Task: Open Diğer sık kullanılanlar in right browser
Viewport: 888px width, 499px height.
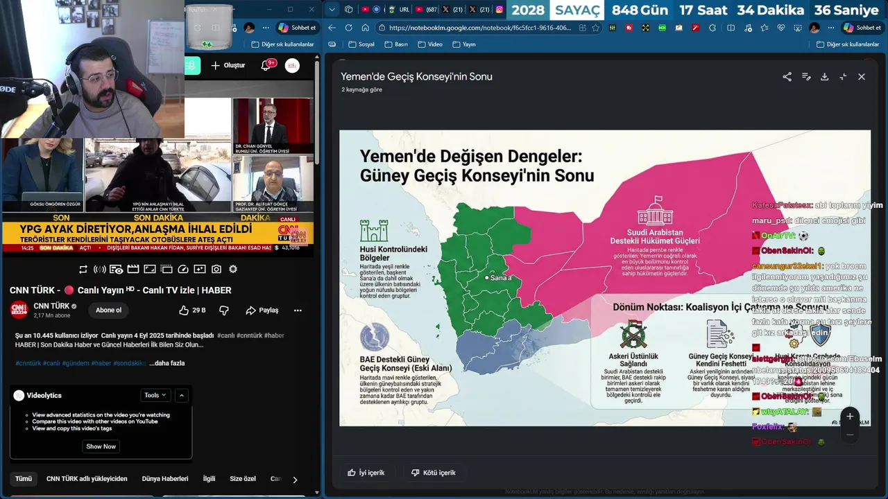Action: (x=847, y=44)
